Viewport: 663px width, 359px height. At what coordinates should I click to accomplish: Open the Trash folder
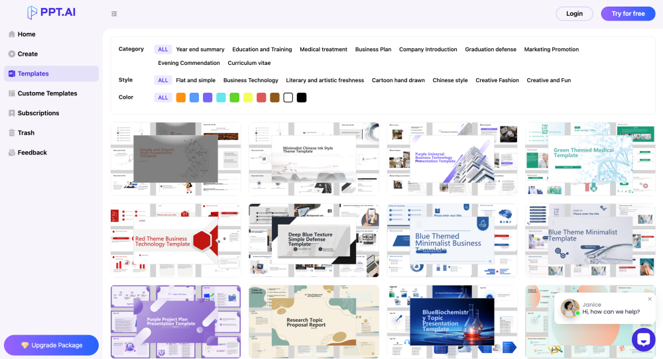(26, 133)
